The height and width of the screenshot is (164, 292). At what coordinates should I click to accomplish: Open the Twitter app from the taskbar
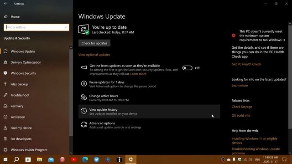click(96, 159)
